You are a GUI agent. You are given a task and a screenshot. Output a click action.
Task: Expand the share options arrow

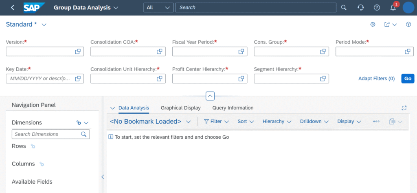[x=394, y=25]
